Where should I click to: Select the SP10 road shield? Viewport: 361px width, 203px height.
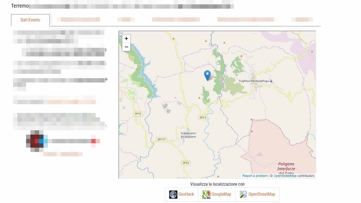tap(138, 114)
